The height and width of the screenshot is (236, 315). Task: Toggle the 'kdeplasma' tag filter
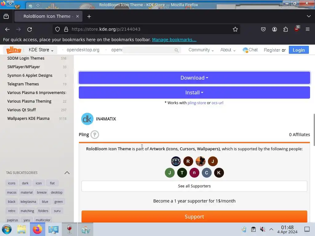click(28, 202)
